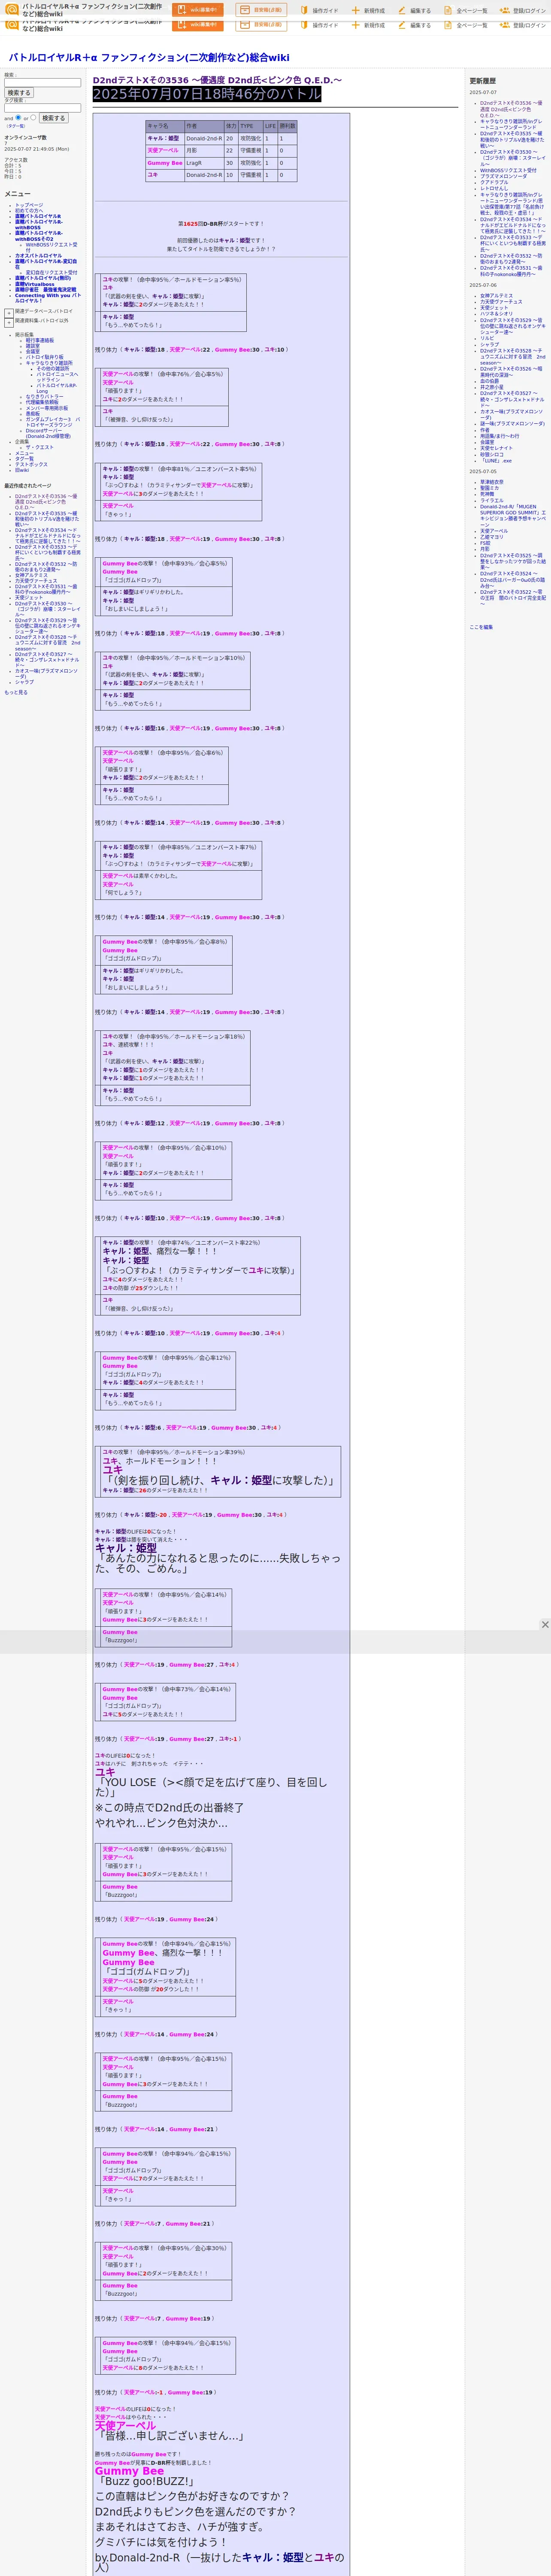
Task: Click the keyword search input field
Action: pos(42,82)
